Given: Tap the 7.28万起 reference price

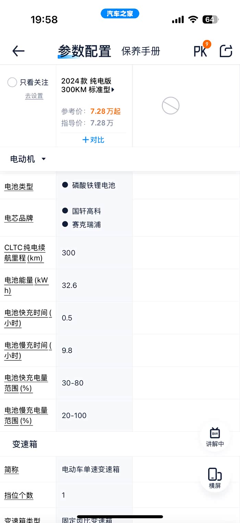Looking at the screenshot, I should 105,111.
